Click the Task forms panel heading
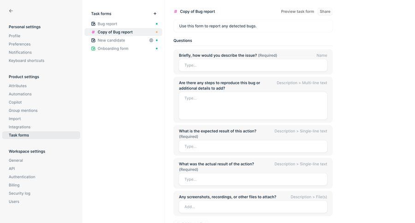Image resolution: width=415 pixels, height=223 pixels. (x=101, y=13)
